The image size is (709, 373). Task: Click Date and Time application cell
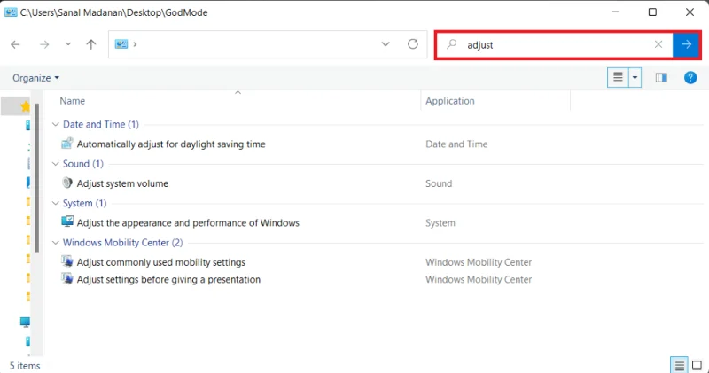coord(456,144)
